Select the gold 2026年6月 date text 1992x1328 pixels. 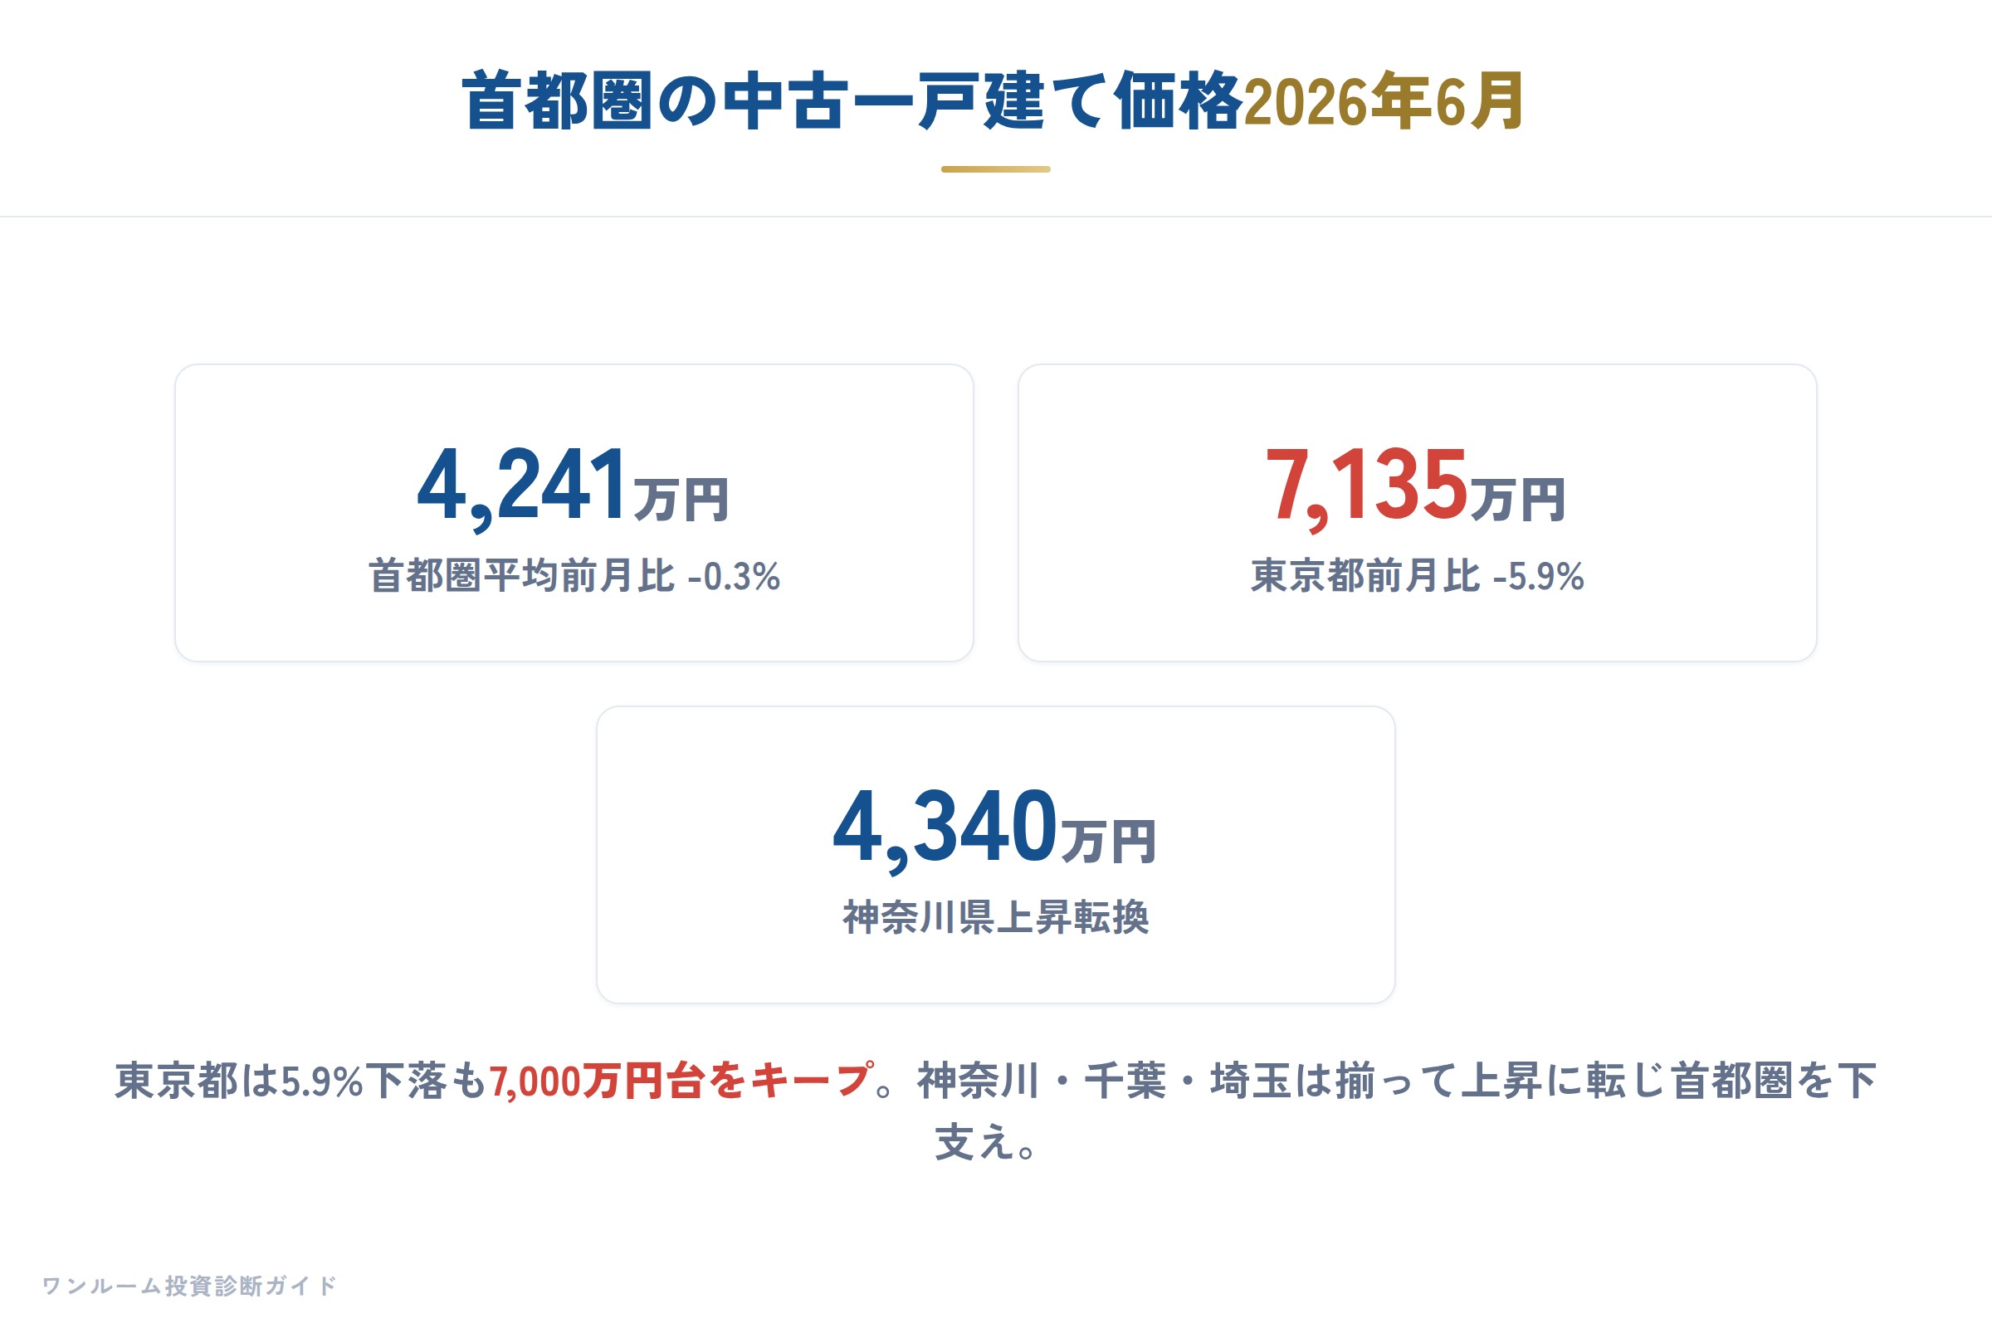tap(1384, 101)
